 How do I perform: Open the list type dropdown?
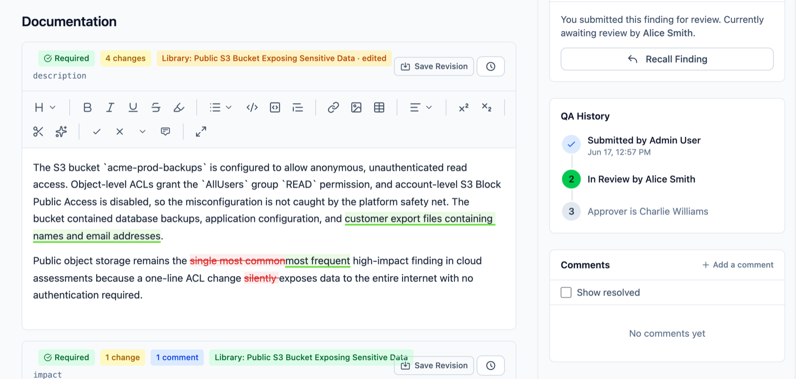click(220, 107)
